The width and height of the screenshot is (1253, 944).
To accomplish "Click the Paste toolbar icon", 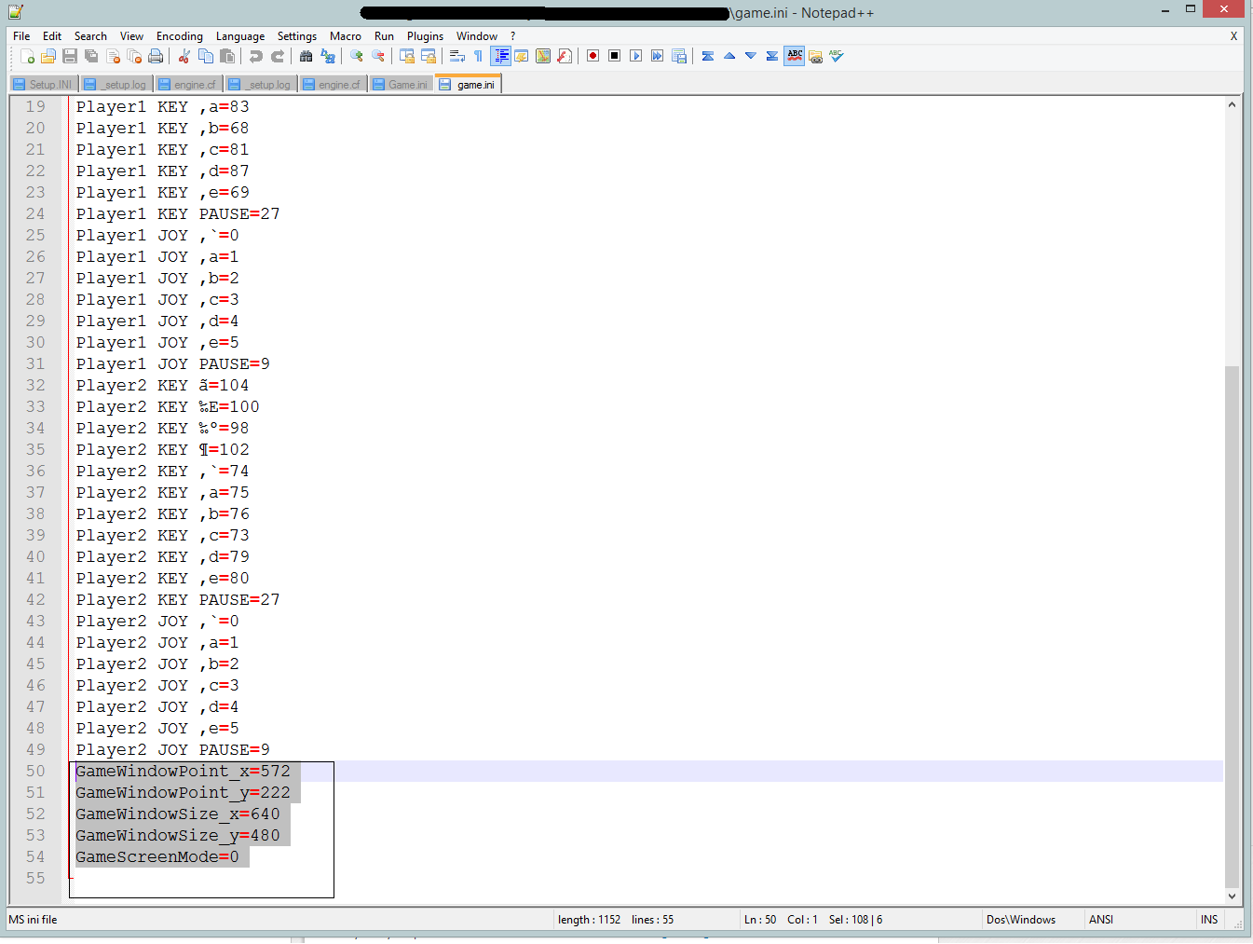I will click(x=227, y=56).
